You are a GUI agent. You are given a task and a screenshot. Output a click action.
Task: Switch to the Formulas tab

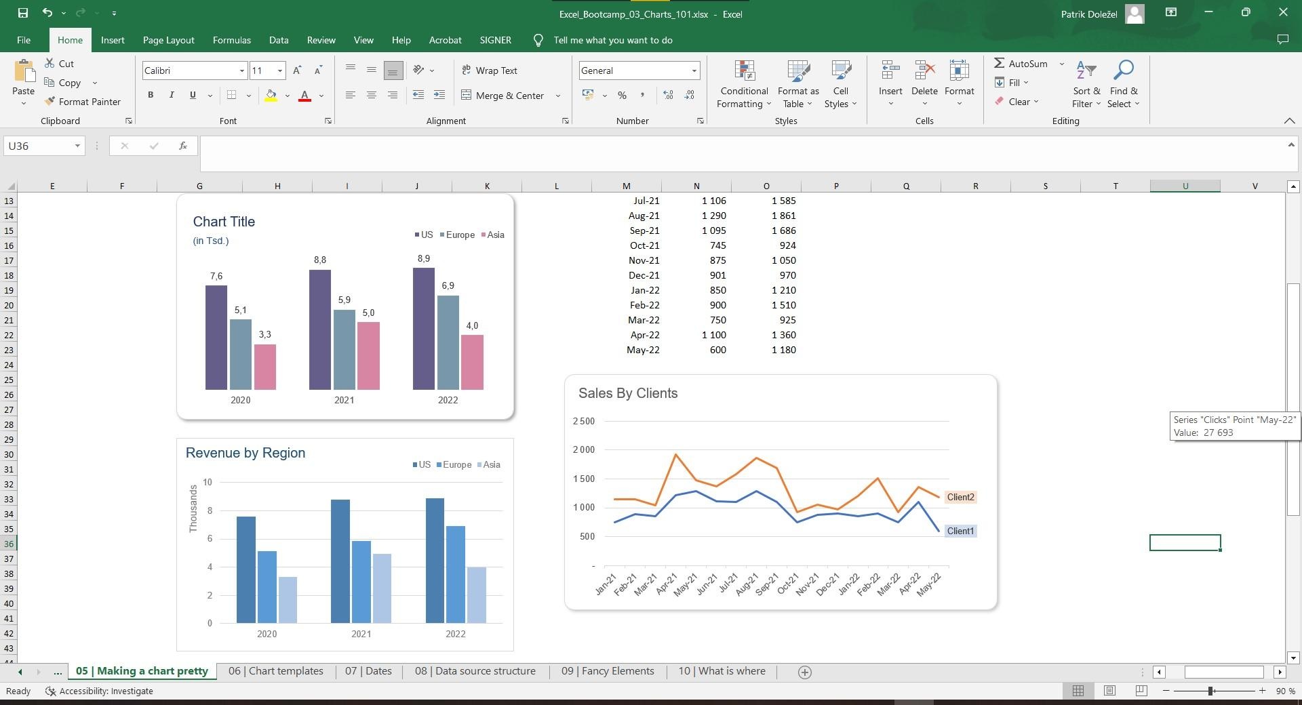pyautogui.click(x=232, y=40)
